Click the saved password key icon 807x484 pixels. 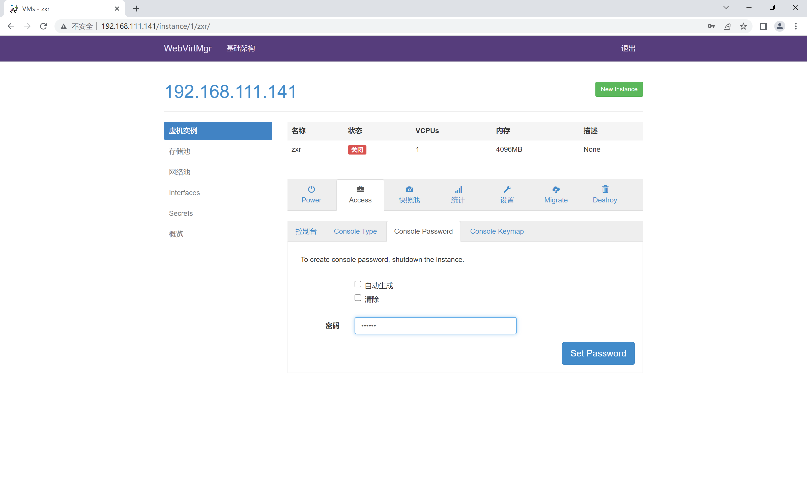(711, 26)
